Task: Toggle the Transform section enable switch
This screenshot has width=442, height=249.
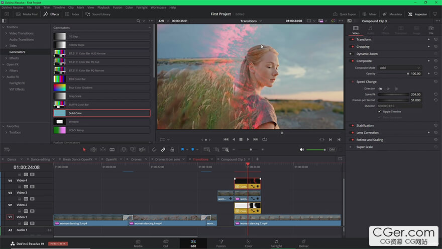Action: tap(352, 40)
